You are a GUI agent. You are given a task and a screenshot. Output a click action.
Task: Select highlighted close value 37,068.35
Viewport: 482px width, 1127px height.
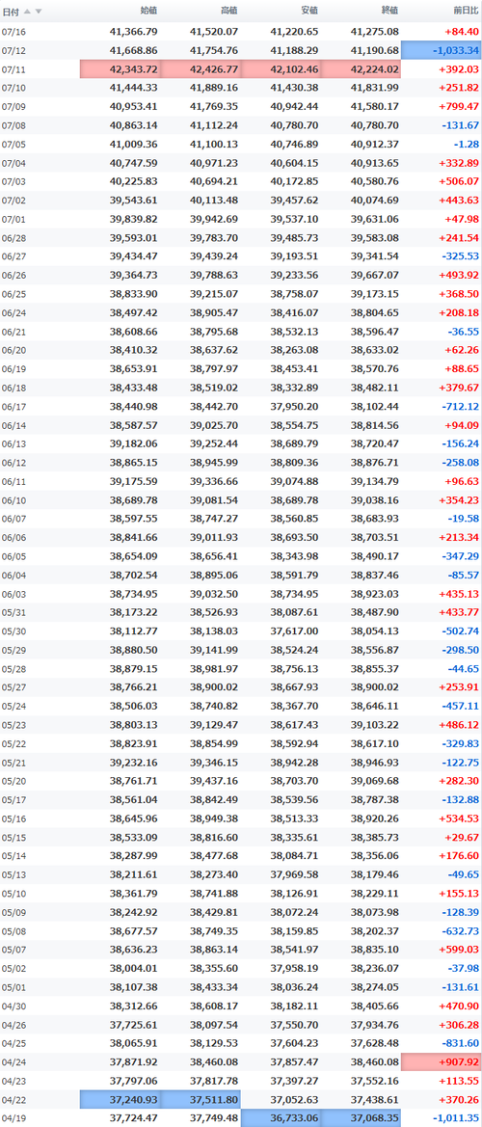(x=361, y=1117)
